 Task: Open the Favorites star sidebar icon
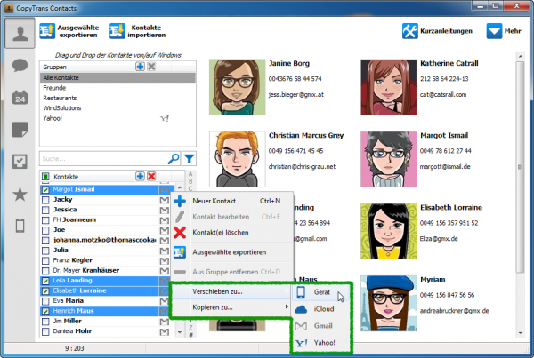[19, 194]
